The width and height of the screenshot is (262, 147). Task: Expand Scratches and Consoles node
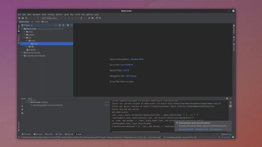(22, 56)
